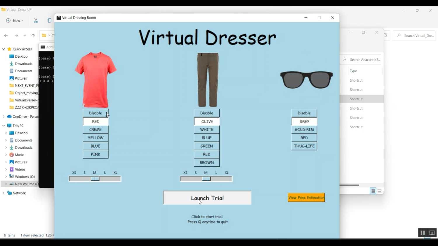Click the Copy icon in Explorer toolbar
The height and width of the screenshot is (246, 438).
tap(49, 21)
